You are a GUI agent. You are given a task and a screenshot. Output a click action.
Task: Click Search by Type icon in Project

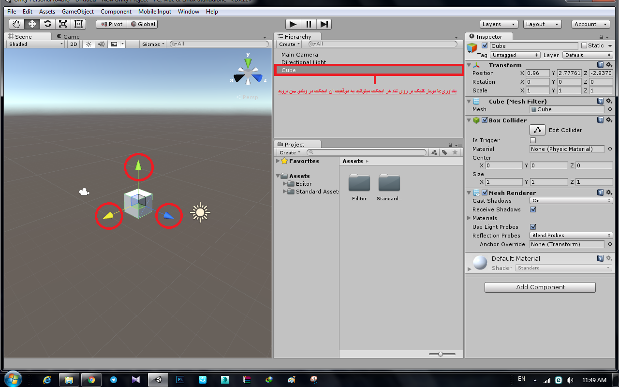pyautogui.click(x=434, y=152)
